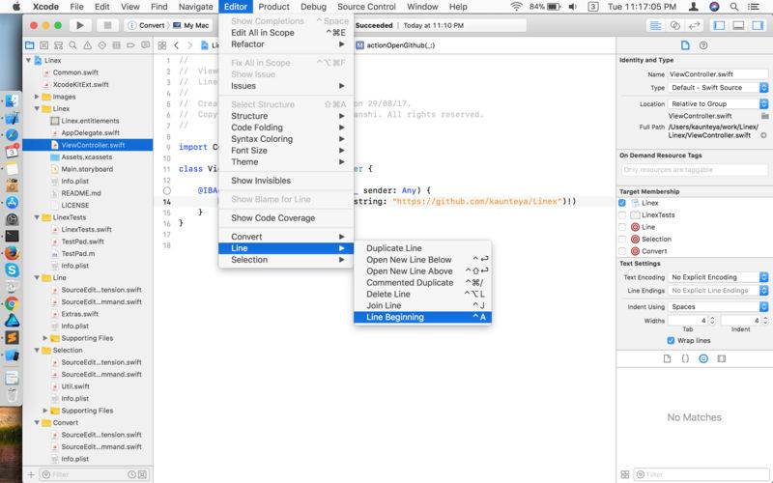Click the On Demand Resource Tags field
Image resolution: width=773 pixels, height=483 pixels.
pos(694,170)
